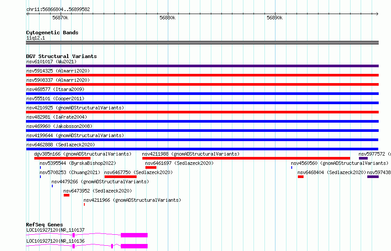Click the Cytogenetic Bands track title
The image size is (391, 251).
pos(52,33)
